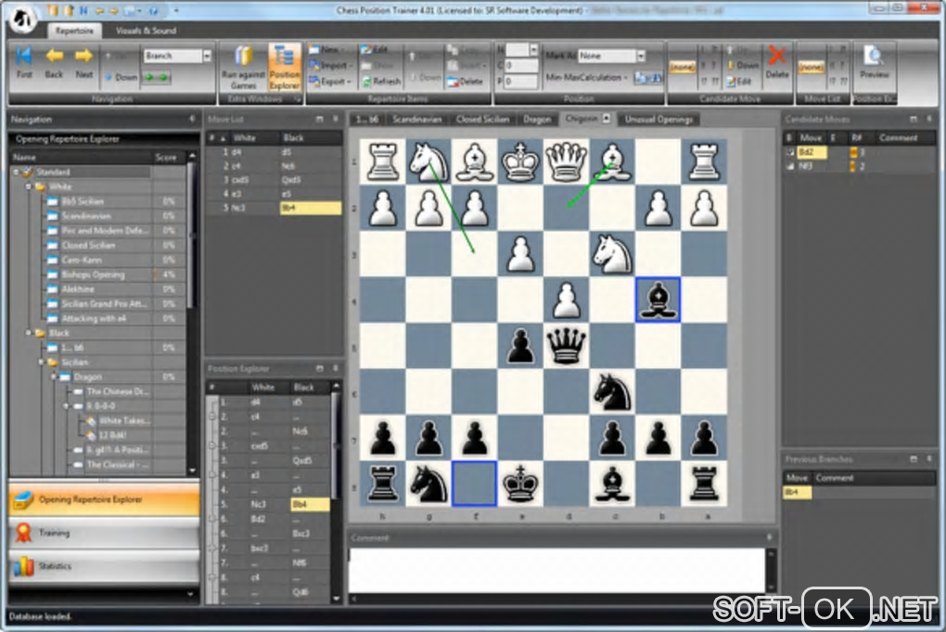The width and height of the screenshot is (946, 632).
Task: Click the Navigation tree vertical scrollbar
Action: [x=192, y=313]
